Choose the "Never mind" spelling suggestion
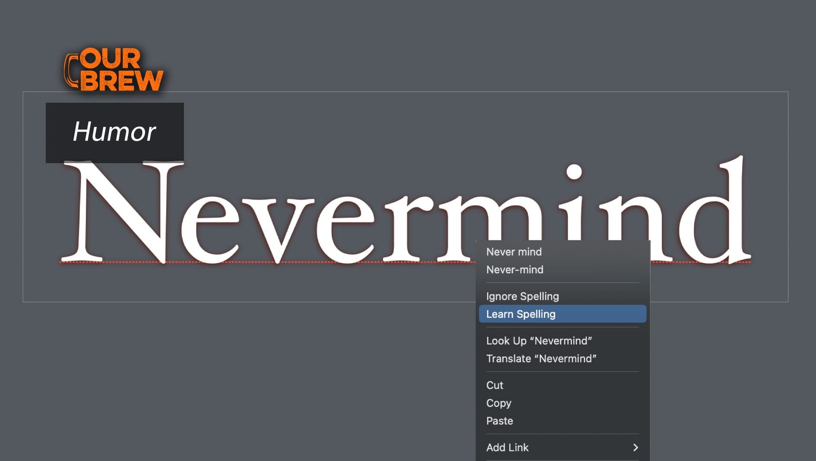 tap(514, 252)
